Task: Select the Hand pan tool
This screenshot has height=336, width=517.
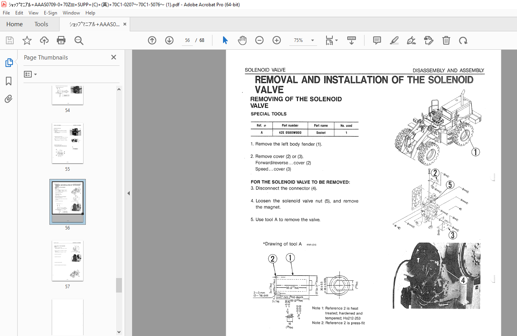Action: click(x=242, y=40)
